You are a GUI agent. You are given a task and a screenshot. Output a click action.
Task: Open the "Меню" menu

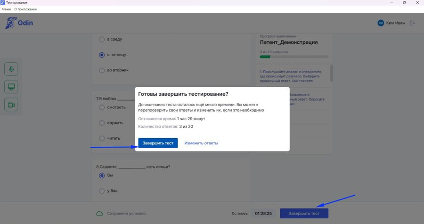coord(6,9)
